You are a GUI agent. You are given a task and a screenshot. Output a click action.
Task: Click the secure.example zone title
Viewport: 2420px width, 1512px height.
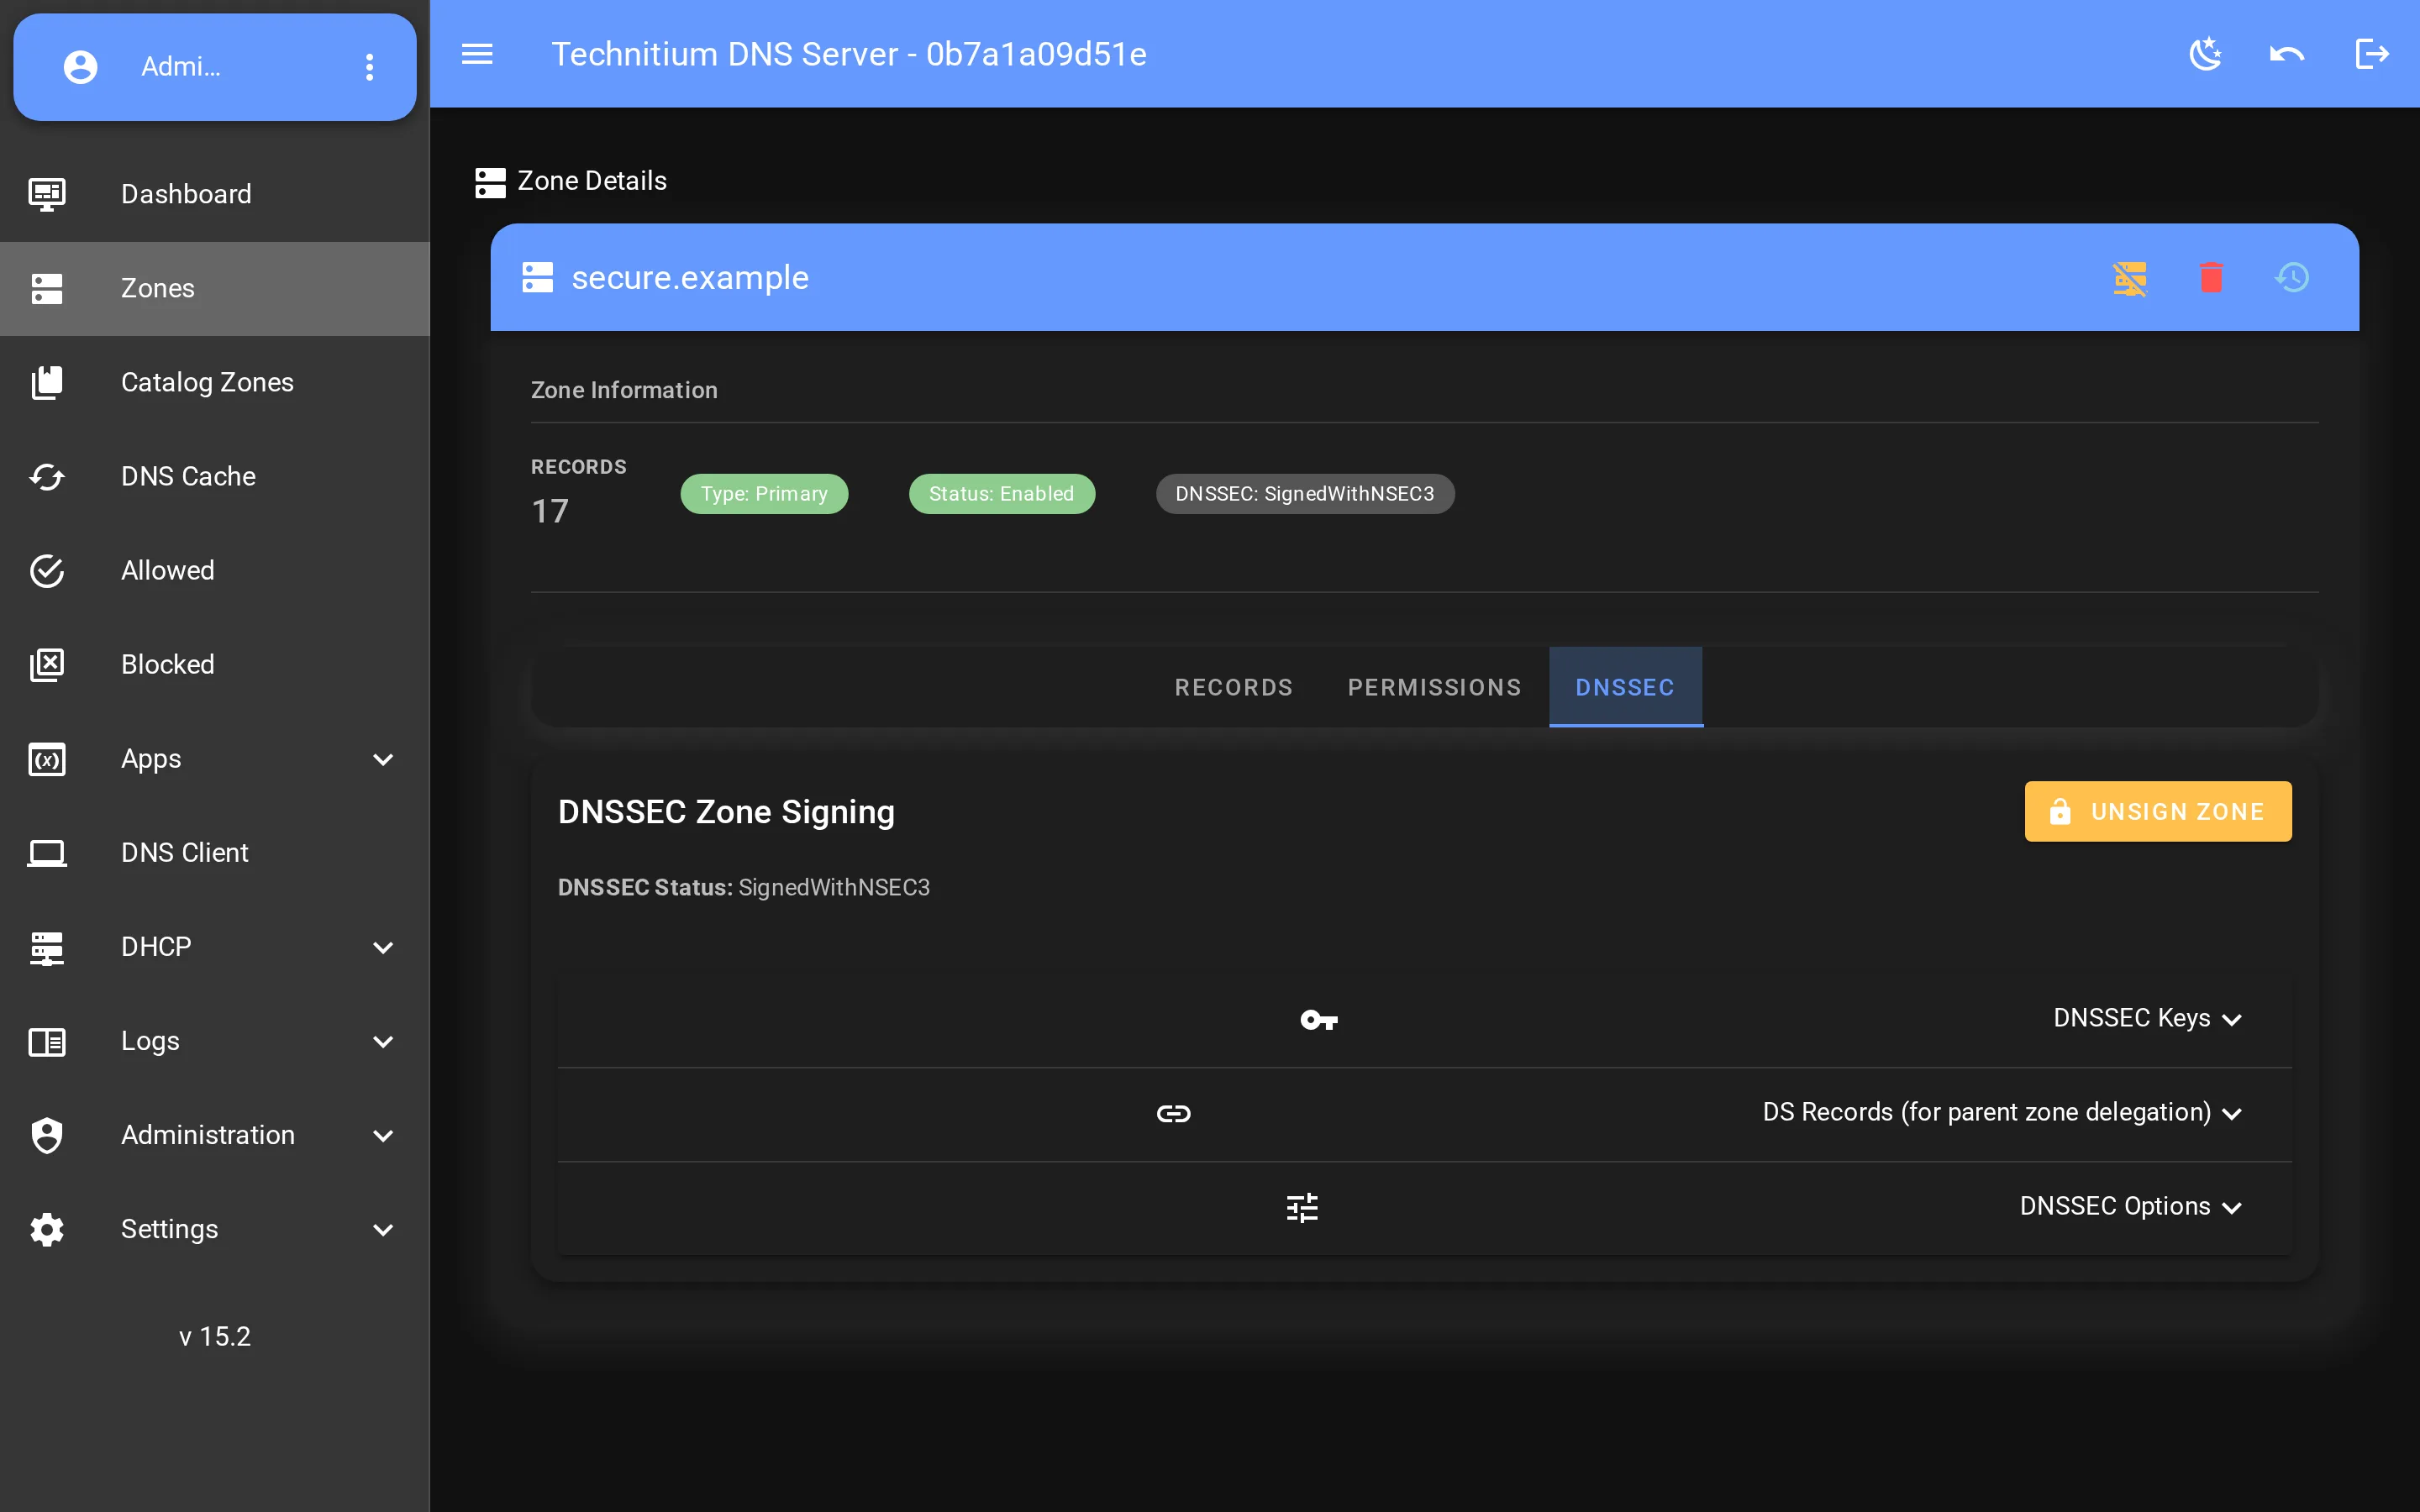coord(690,277)
